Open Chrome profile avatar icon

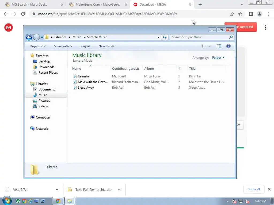[x=260, y=14]
